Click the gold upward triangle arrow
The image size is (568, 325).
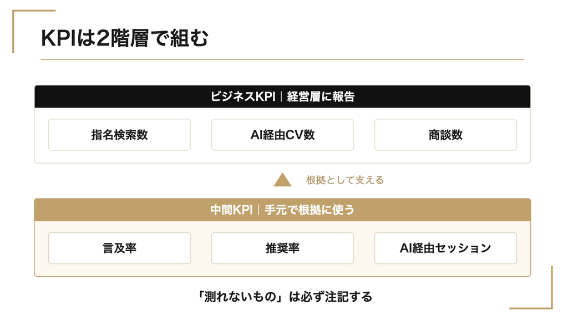282,180
